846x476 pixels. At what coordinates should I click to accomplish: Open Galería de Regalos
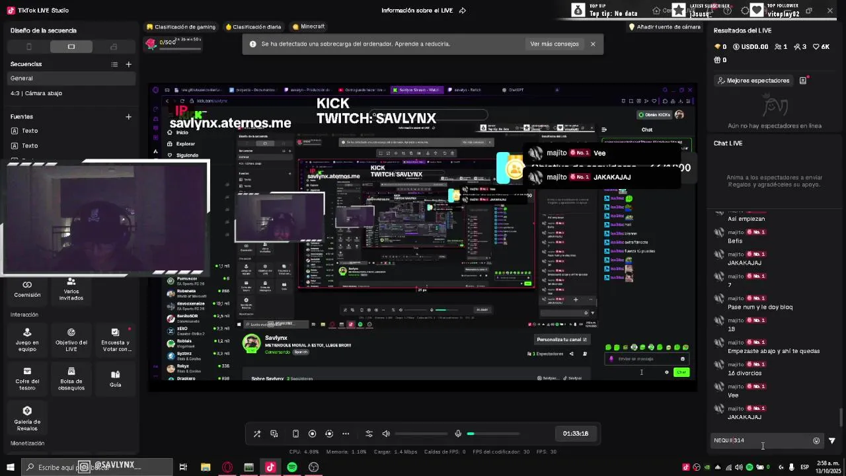tap(27, 419)
